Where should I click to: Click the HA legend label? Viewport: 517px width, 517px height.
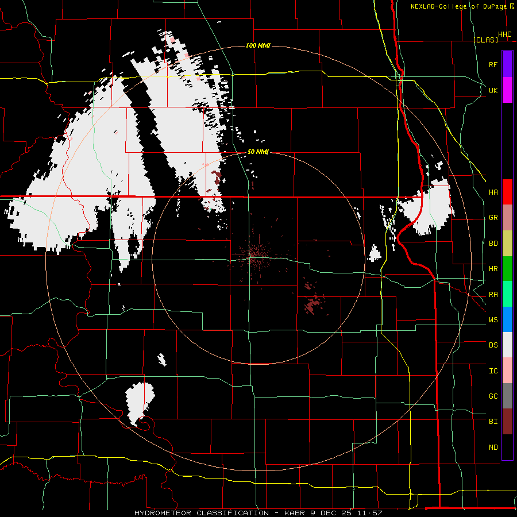[493, 192]
